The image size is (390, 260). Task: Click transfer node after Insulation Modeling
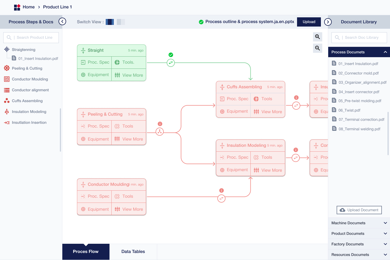pyautogui.click(x=296, y=158)
